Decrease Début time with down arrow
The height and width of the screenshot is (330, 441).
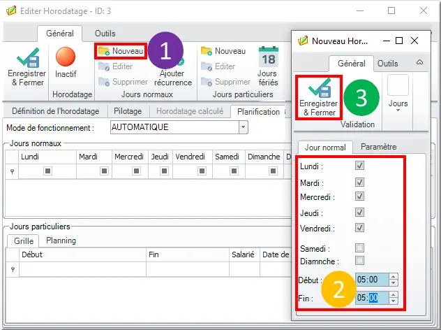tap(394, 283)
